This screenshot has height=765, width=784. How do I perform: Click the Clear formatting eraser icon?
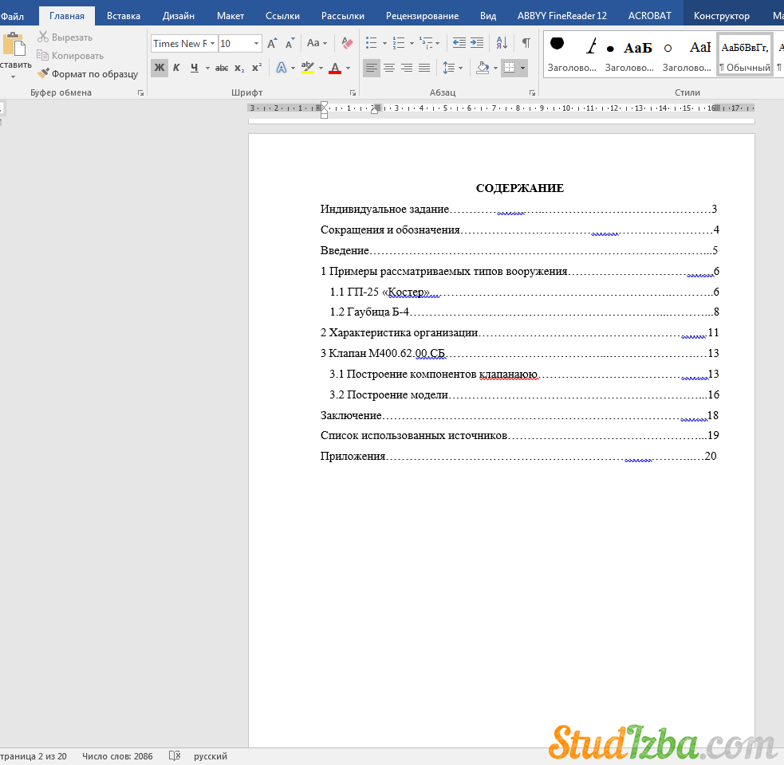click(x=347, y=43)
